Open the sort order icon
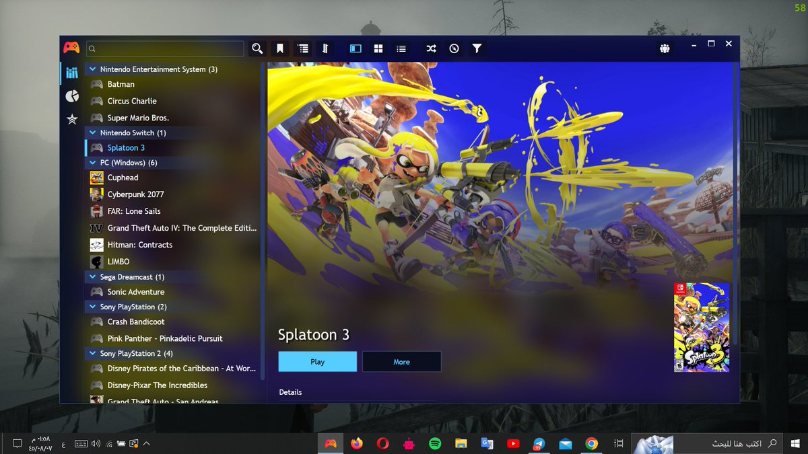Screen dimensions: 808x454 coord(325,48)
